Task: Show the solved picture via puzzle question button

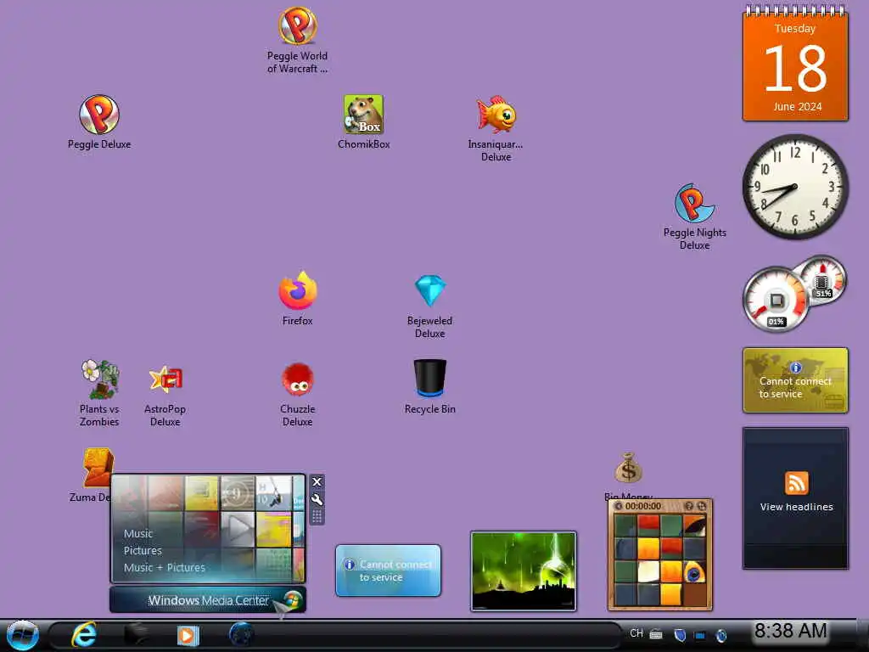Action: point(689,506)
